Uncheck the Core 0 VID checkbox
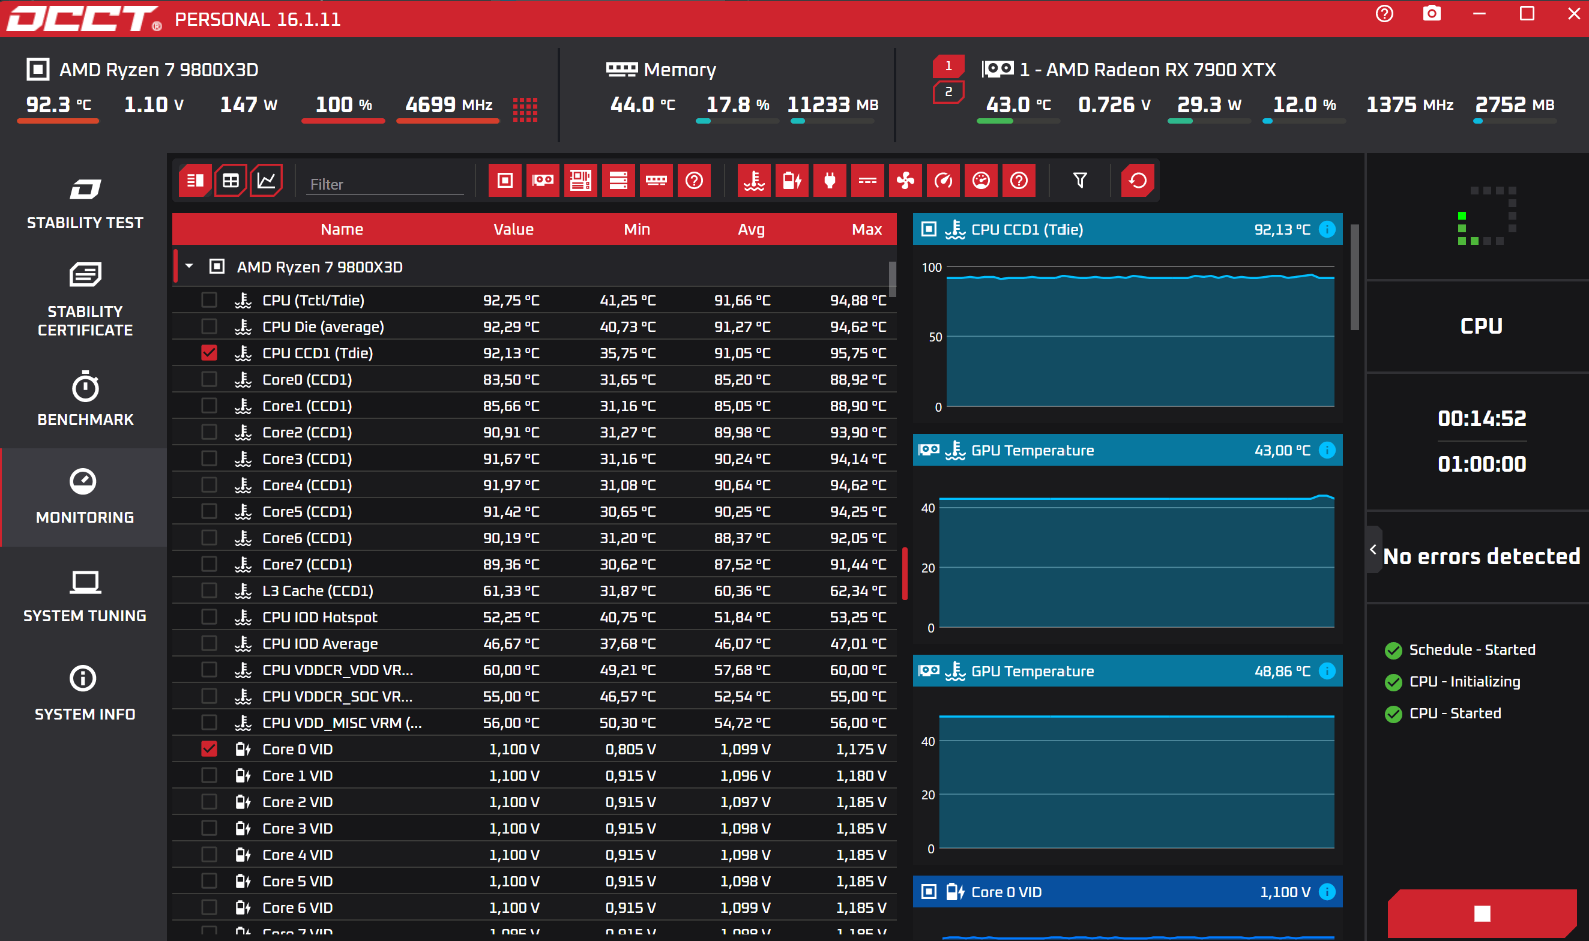The width and height of the screenshot is (1589, 941). [210, 749]
